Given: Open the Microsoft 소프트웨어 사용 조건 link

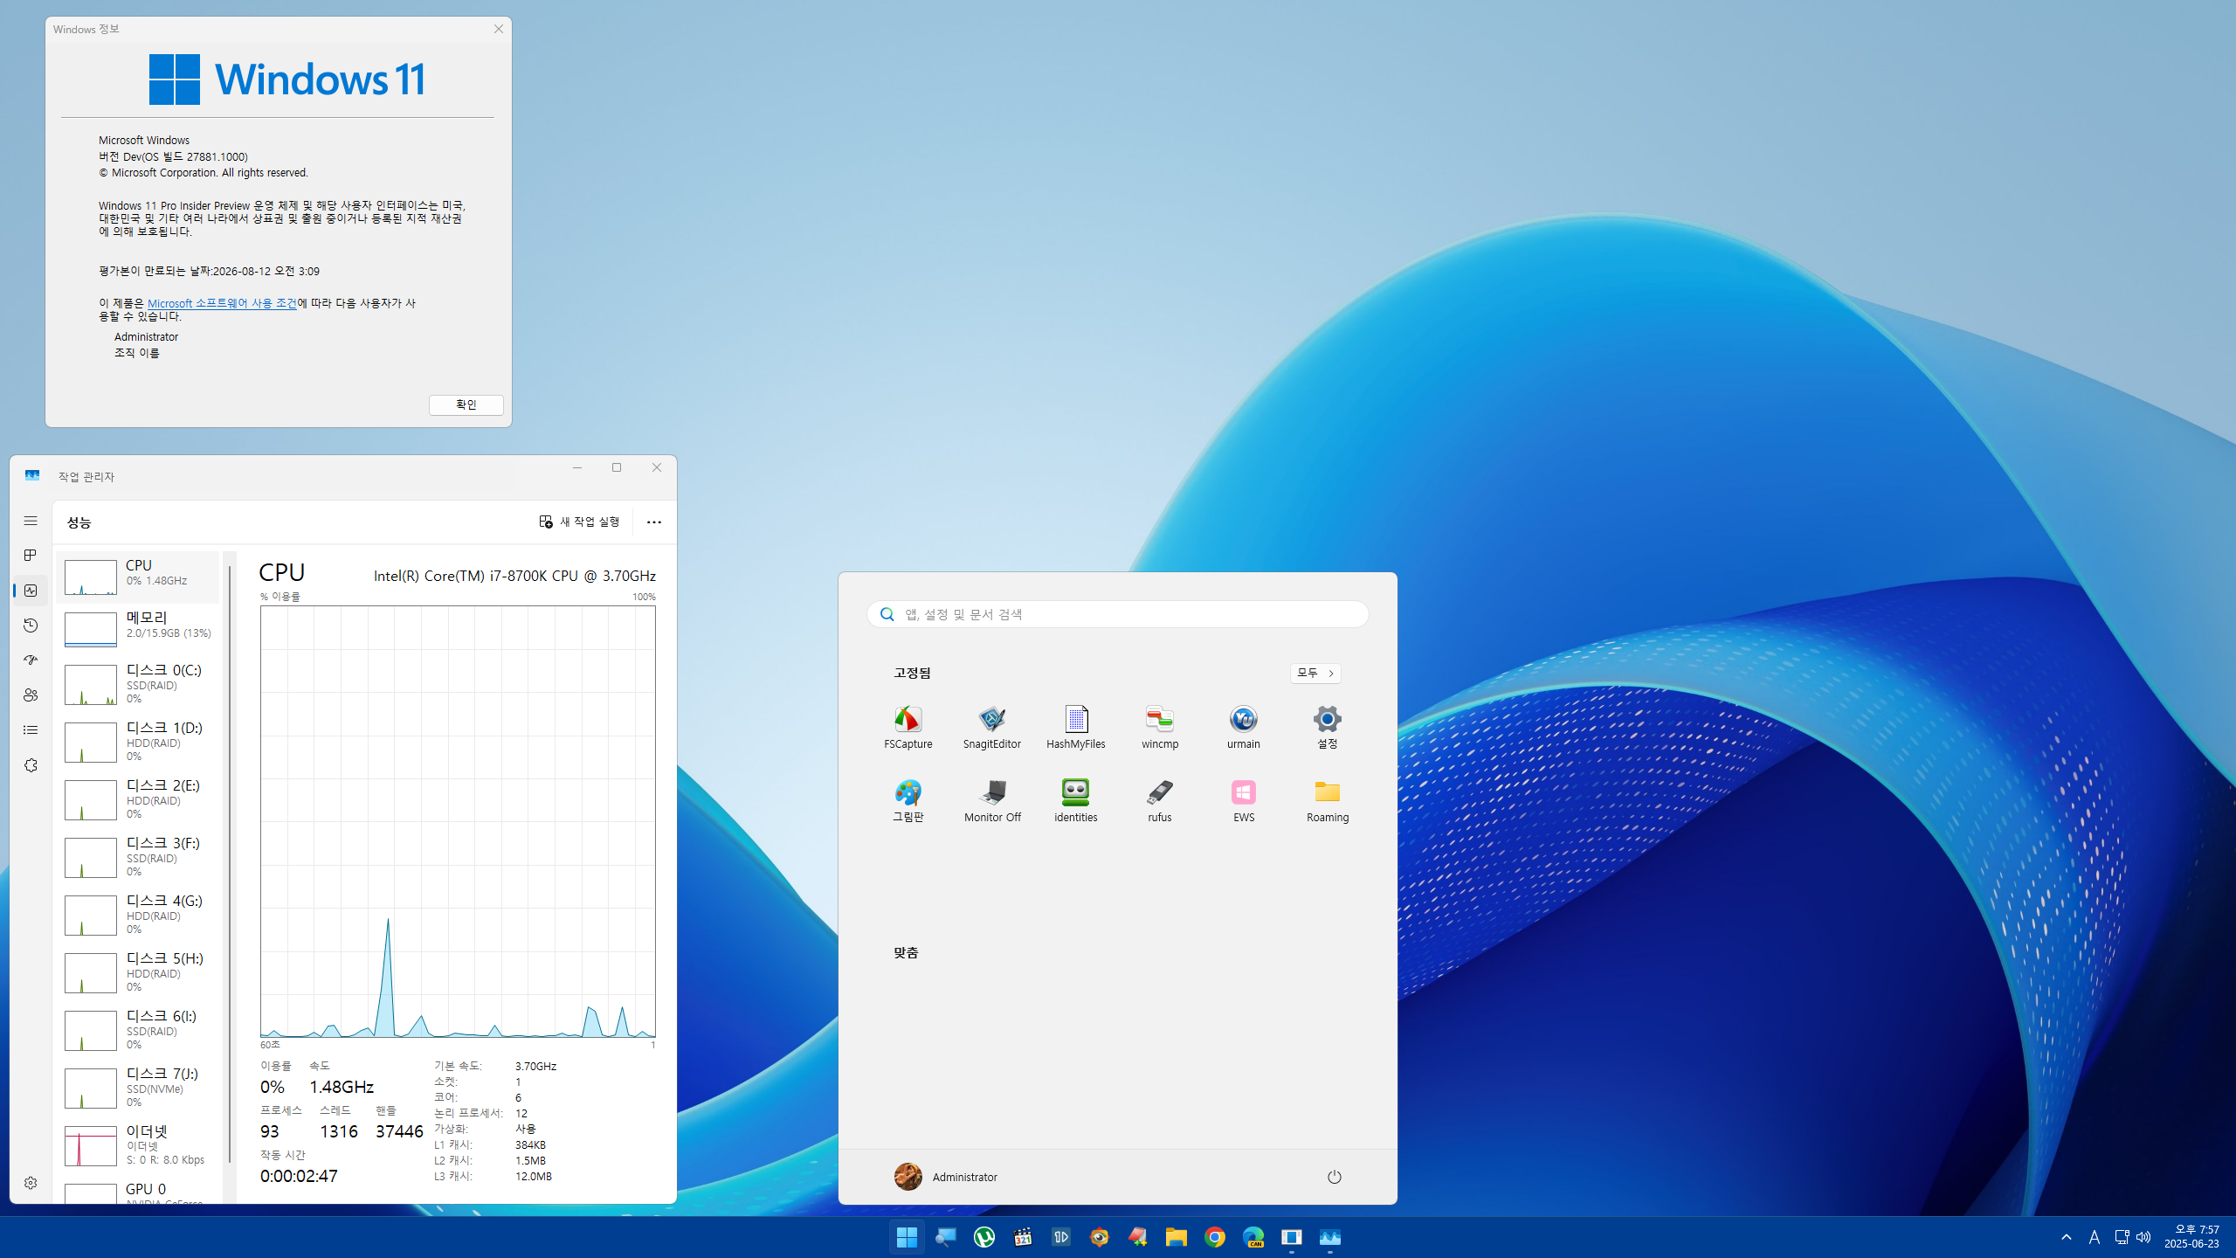Looking at the screenshot, I should pos(222,303).
